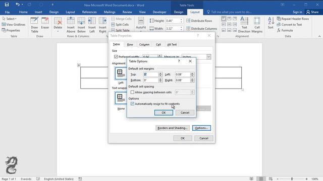Image resolution: width=323 pixels, height=181 pixels.
Task: Click Cancel in Table Options dialog
Action: (x=185, y=113)
